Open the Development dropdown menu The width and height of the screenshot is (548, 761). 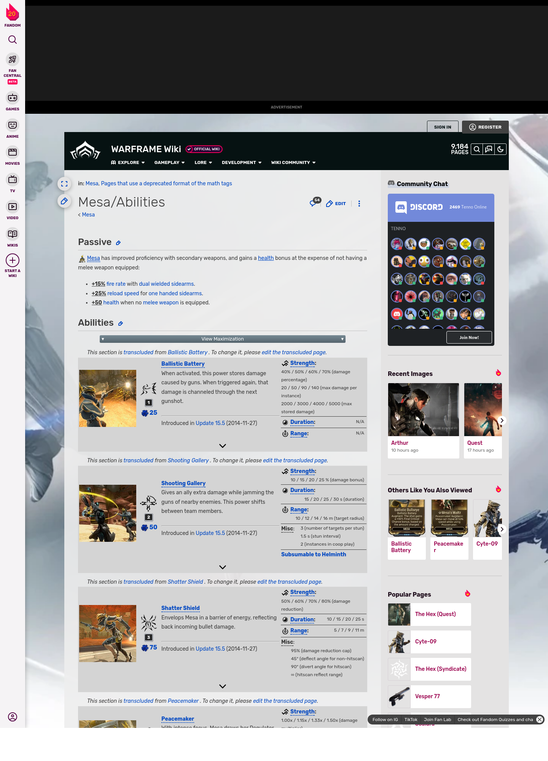tap(242, 162)
